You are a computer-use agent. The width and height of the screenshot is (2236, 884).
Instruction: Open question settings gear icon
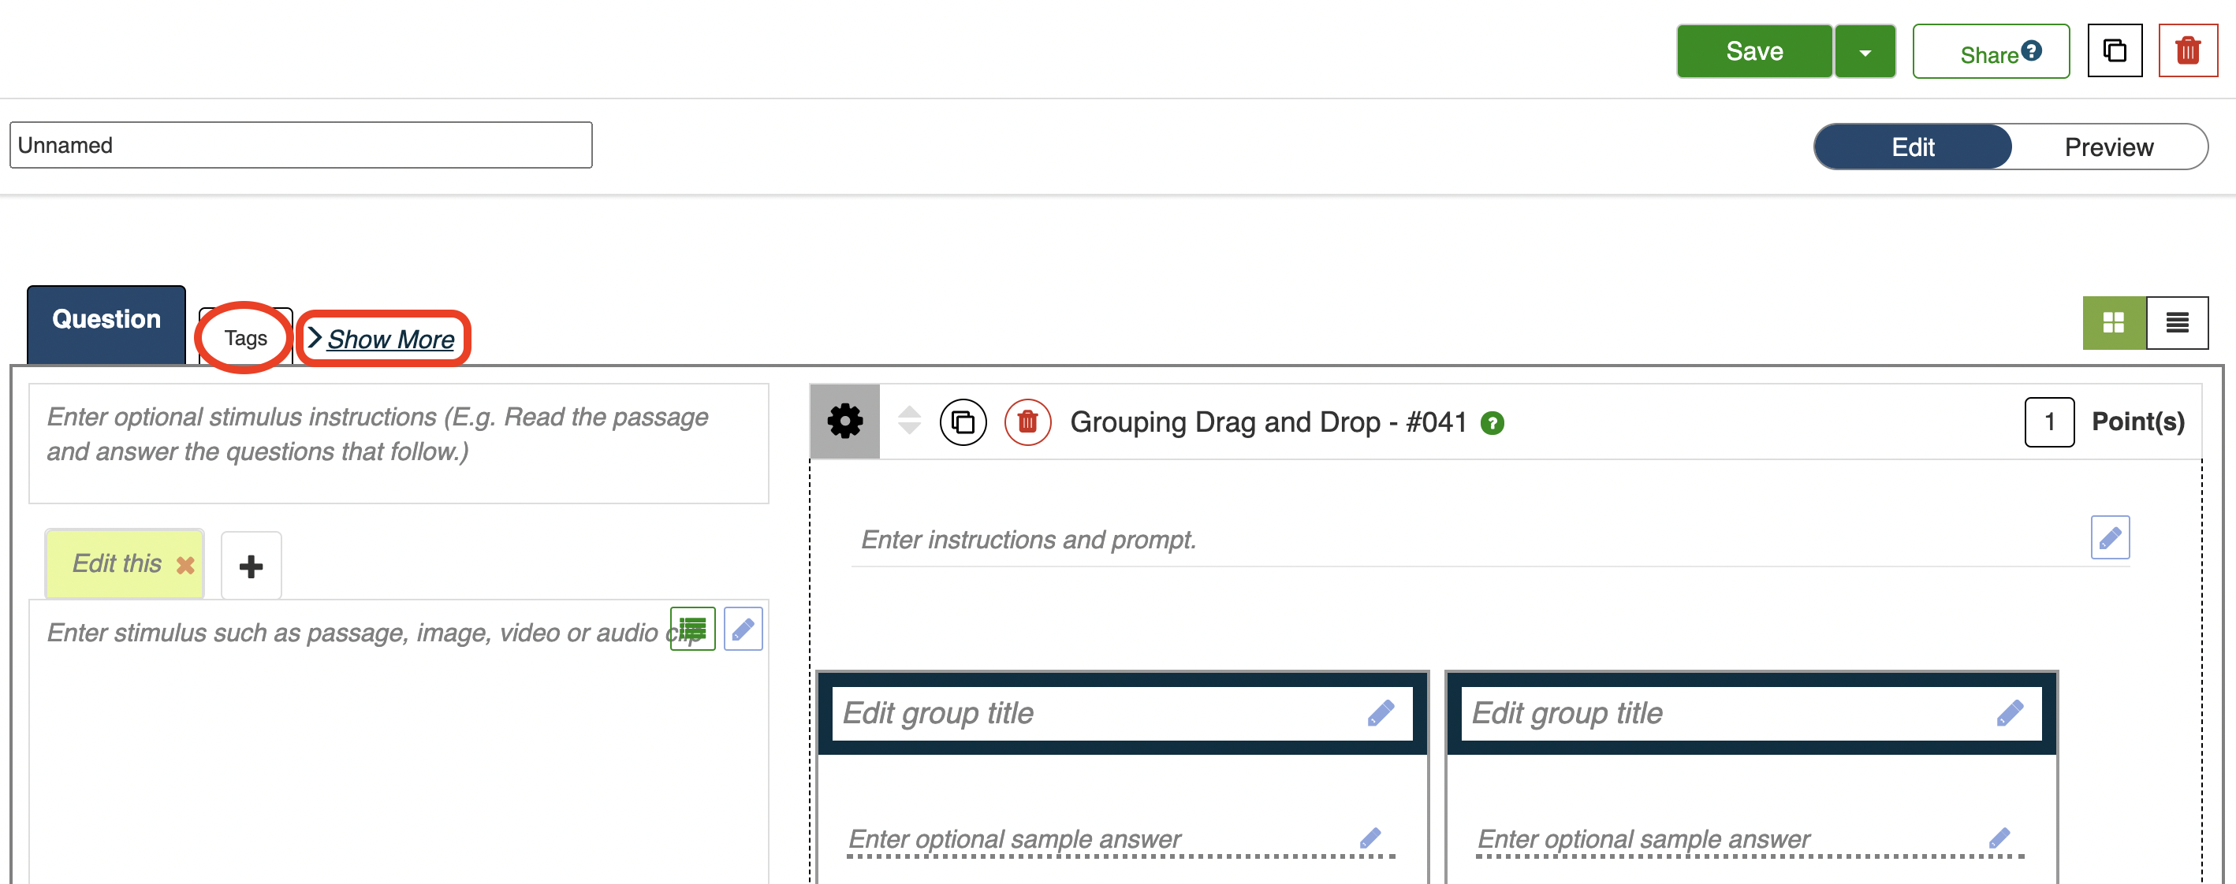point(844,422)
